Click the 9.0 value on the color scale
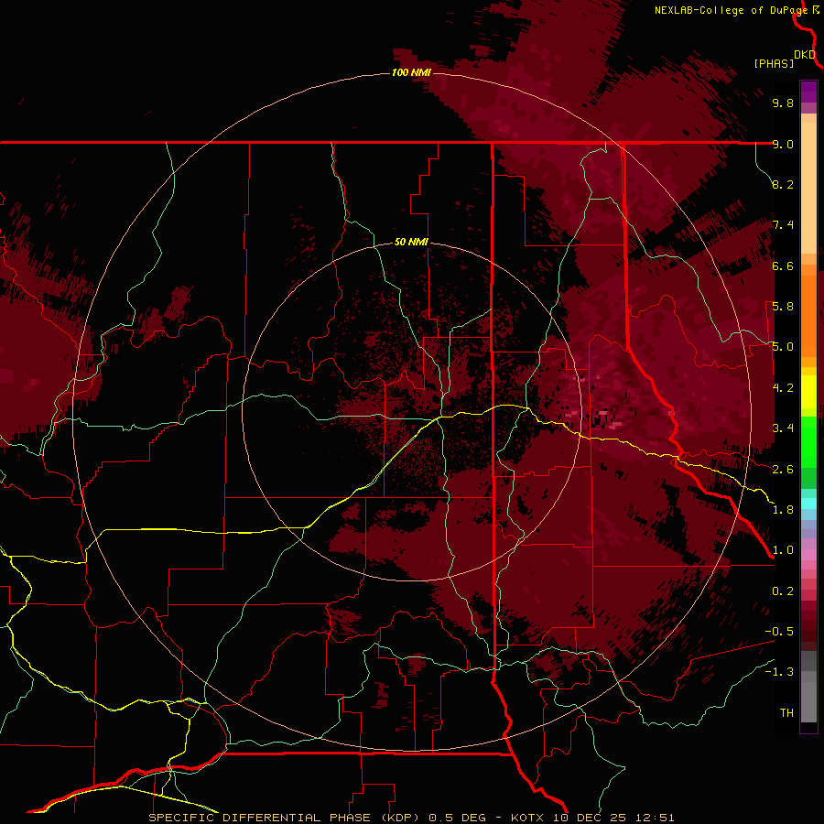The image size is (824, 824). 783,144
